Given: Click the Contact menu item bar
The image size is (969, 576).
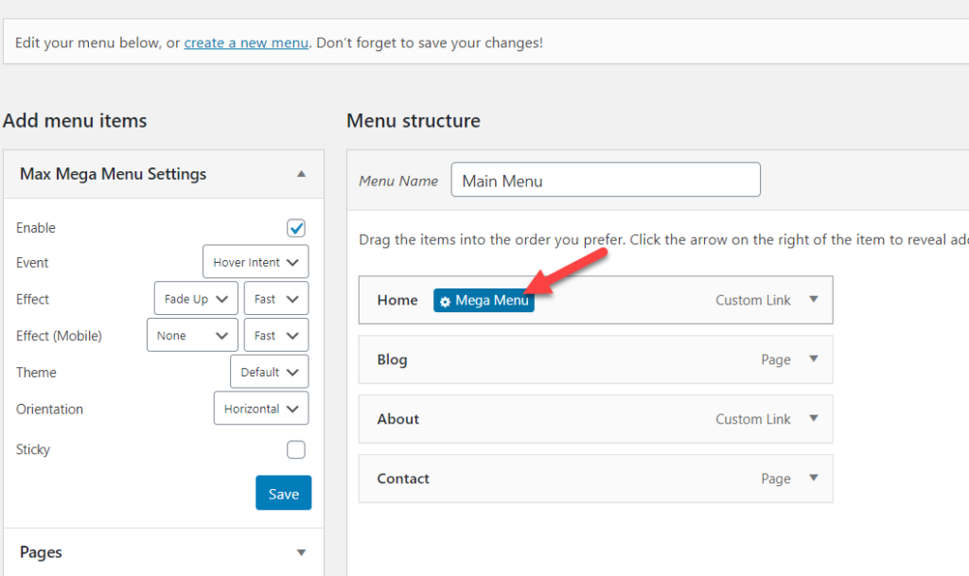Looking at the screenshot, I should click(x=568, y=479).
